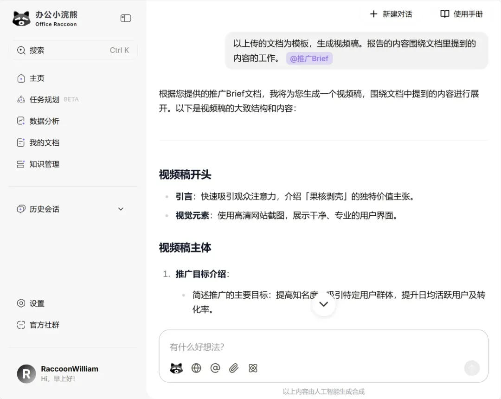501x399 pixels.
Task: Go to 主页 home page
Action: click(x=37, y=78)
